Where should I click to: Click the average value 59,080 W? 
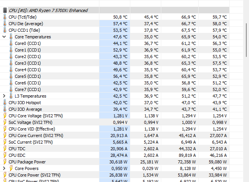218,162
